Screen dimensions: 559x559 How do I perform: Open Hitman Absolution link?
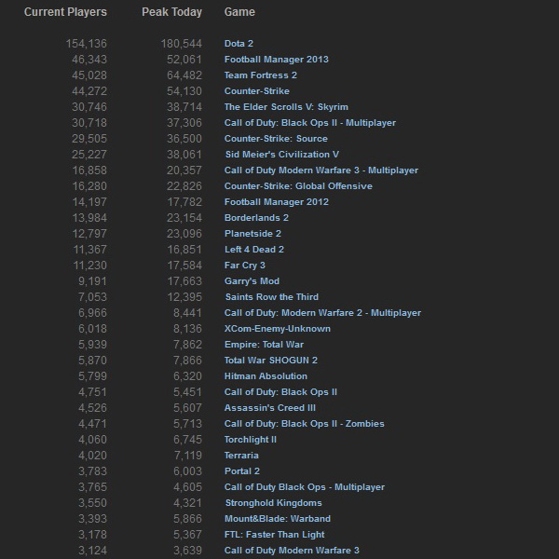click(x=266, y=375)
